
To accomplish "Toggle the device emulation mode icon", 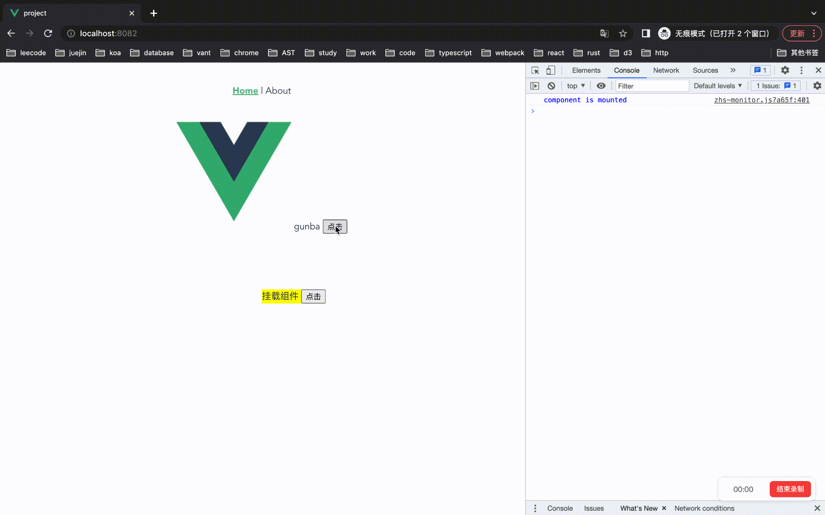I will [550, 70].
